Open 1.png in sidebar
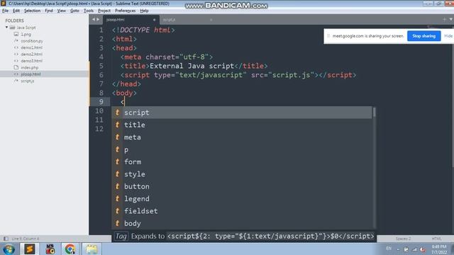The width and height of the screenshot is (454, 255). click(x=26, y=34)
